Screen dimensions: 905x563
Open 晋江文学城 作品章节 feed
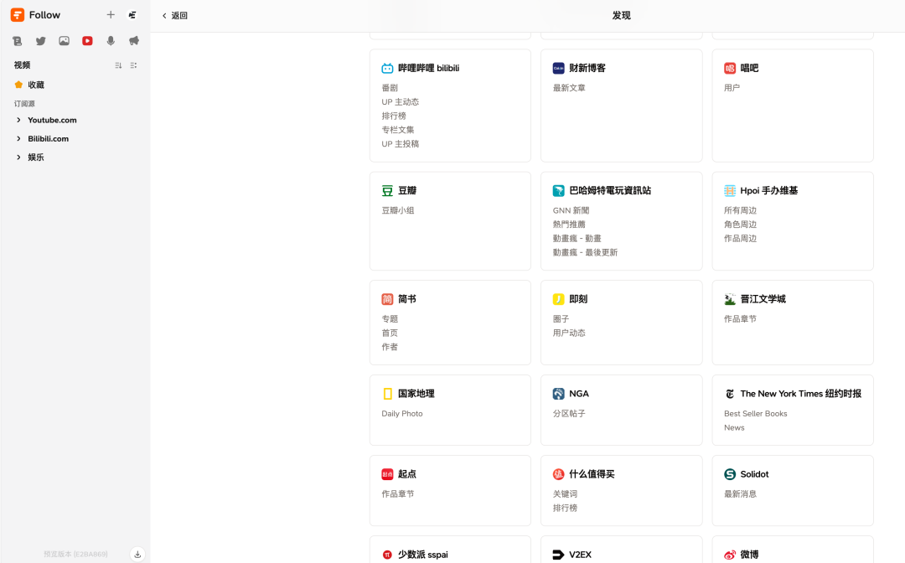740,319
